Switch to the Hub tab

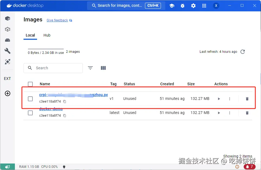(47, 35)
